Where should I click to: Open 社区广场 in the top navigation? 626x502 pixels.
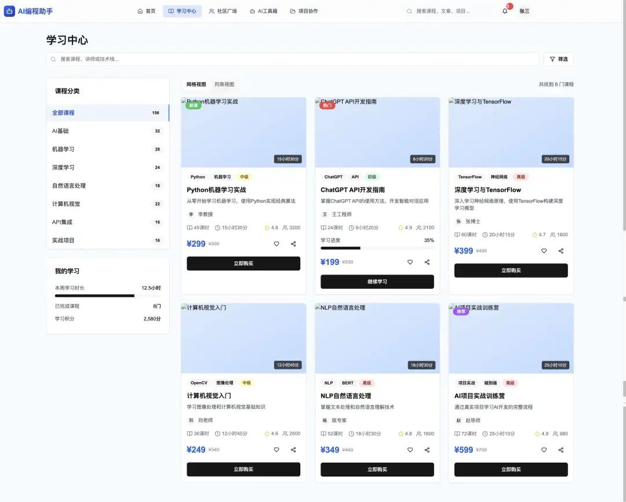pyautogui.click(x=223, y=11)
